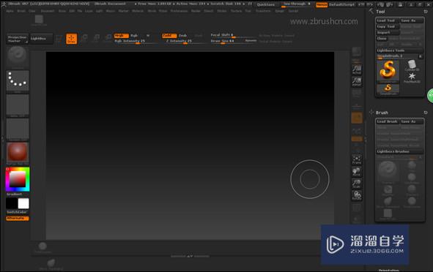The image size is (433, 272).
Task: Select the white main color swatch
Action: tap(23, 204)
